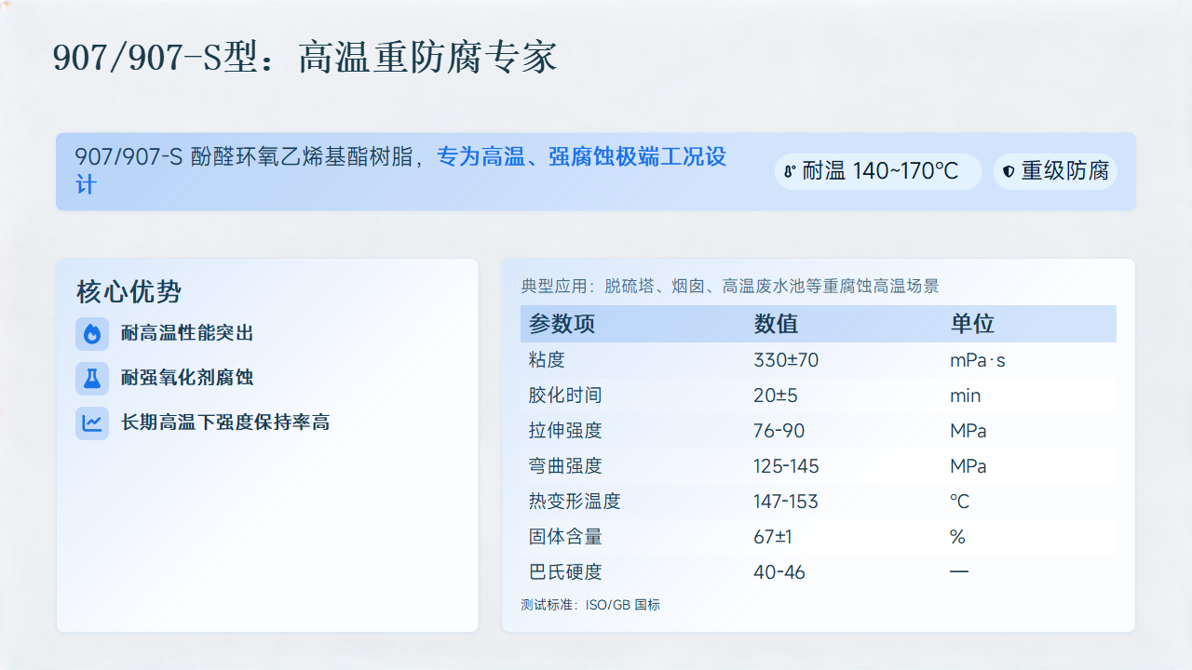Click the dash unit in 巴氏硬度 row

coord(959,572)
